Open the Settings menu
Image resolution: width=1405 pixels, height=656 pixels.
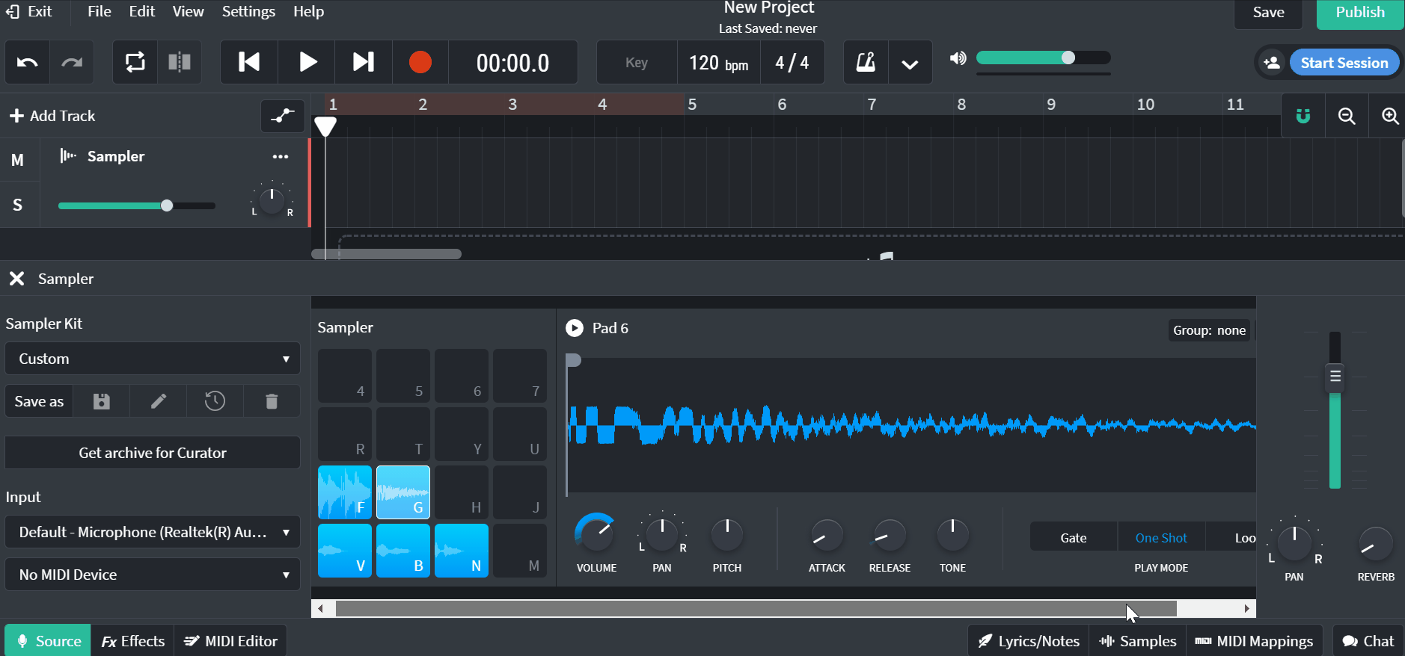click(248, 11)
